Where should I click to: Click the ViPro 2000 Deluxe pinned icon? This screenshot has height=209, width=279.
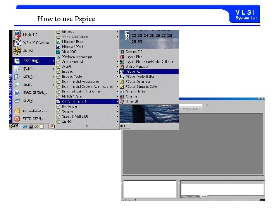(x=17, y=43)
